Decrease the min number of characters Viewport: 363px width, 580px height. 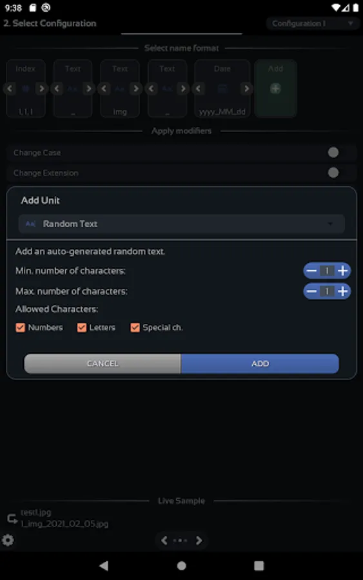coord(311,271)
